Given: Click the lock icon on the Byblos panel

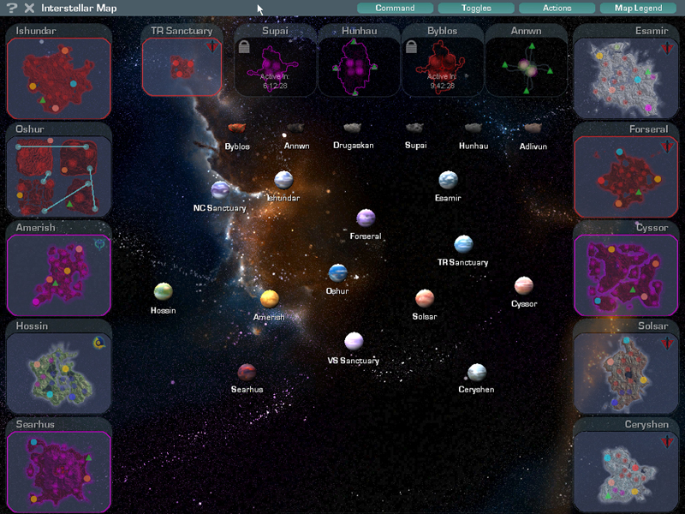Looking at the screenshot, I should pos(411,46).
